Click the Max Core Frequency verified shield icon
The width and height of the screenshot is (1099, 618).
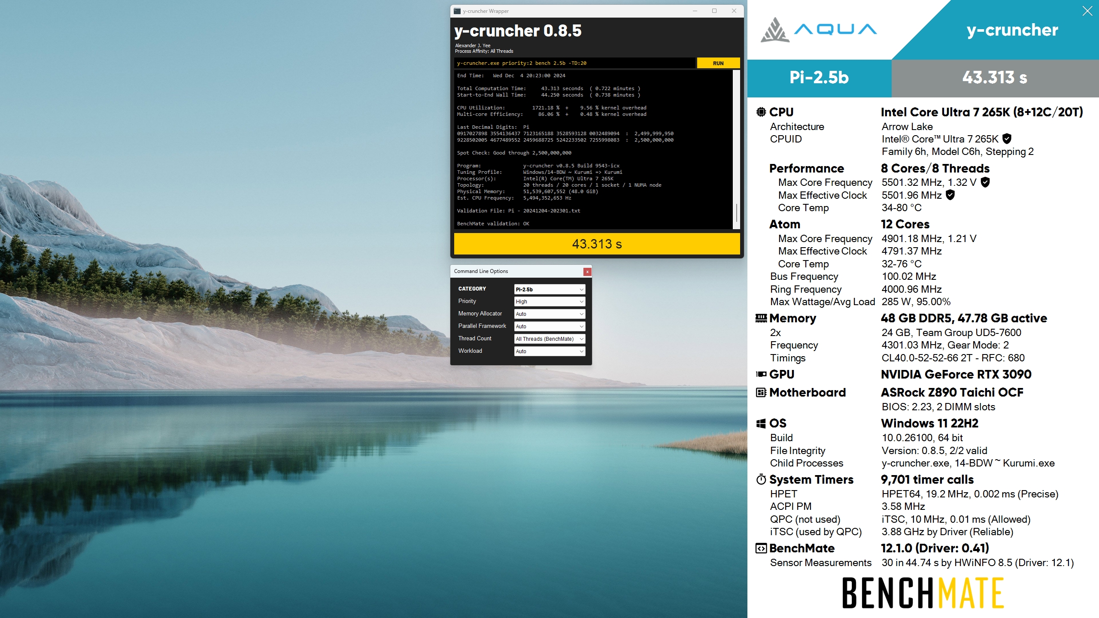[x=985, y=182]
